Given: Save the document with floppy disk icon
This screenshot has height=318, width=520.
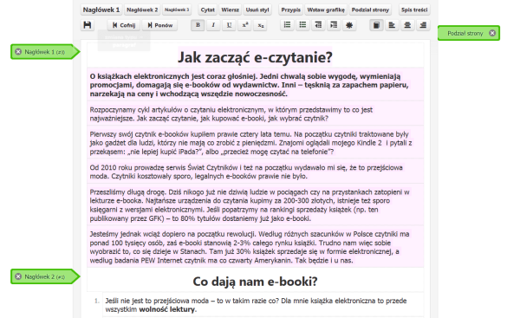Looking at the screenshot, I should [x=88, y=25].
